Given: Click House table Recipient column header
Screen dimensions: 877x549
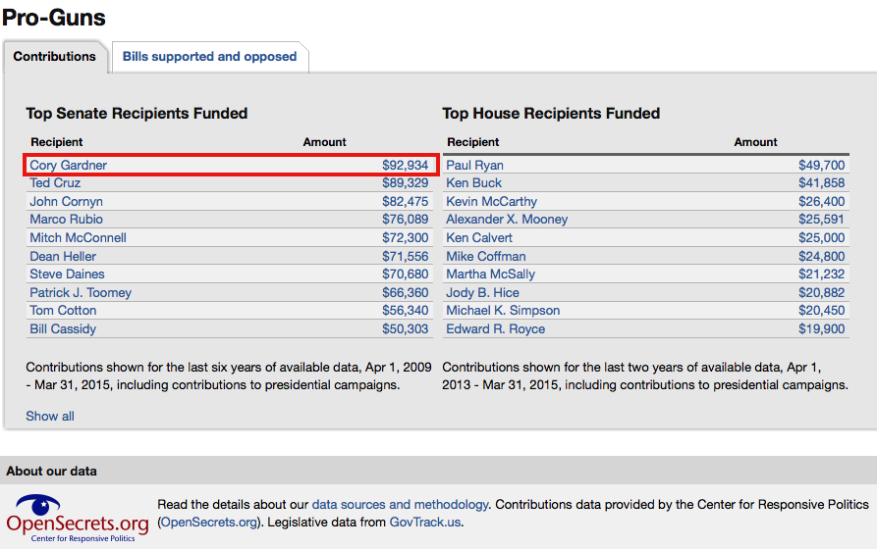Looking at the screenshot, I should coord(472,142).
